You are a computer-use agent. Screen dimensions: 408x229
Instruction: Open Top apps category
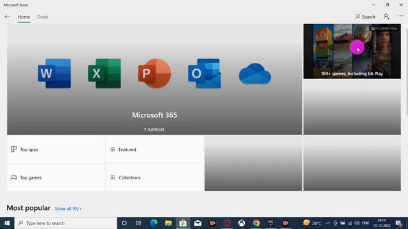coord(56,149)
